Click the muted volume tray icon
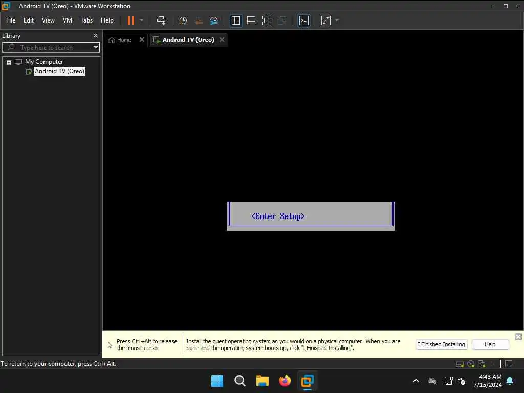 pos(462,381)
